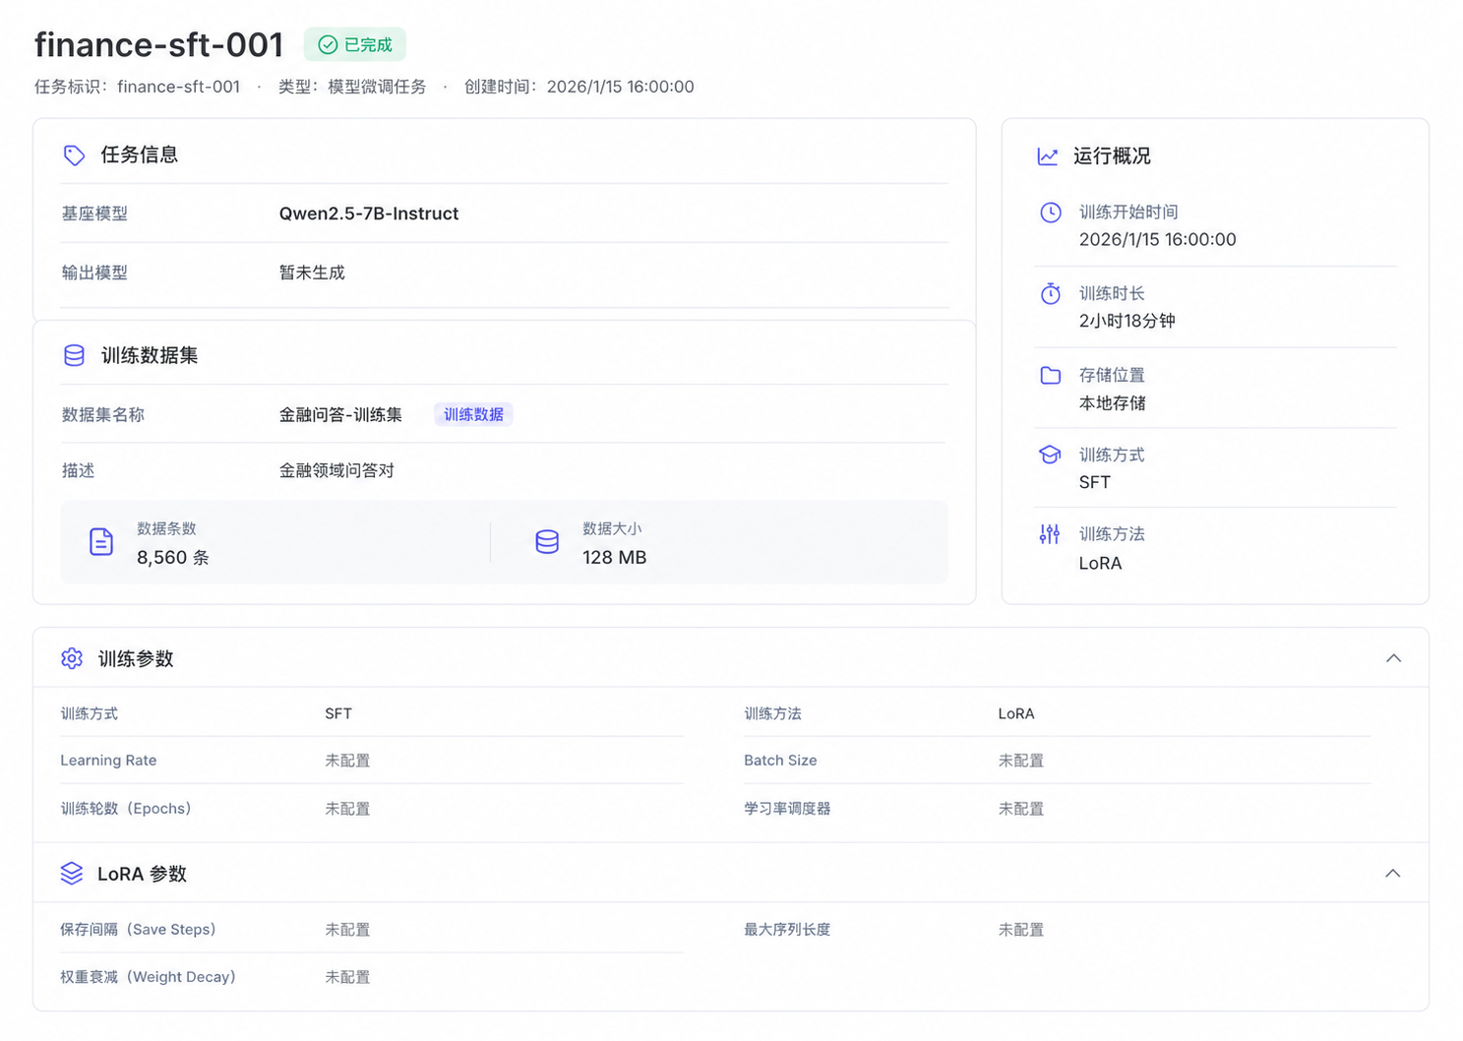Click the 暂未生成 output model value

click(x=312, y=273)
